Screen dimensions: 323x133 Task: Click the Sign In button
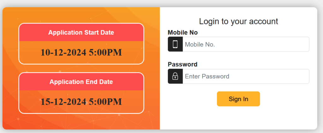[238, 99]
